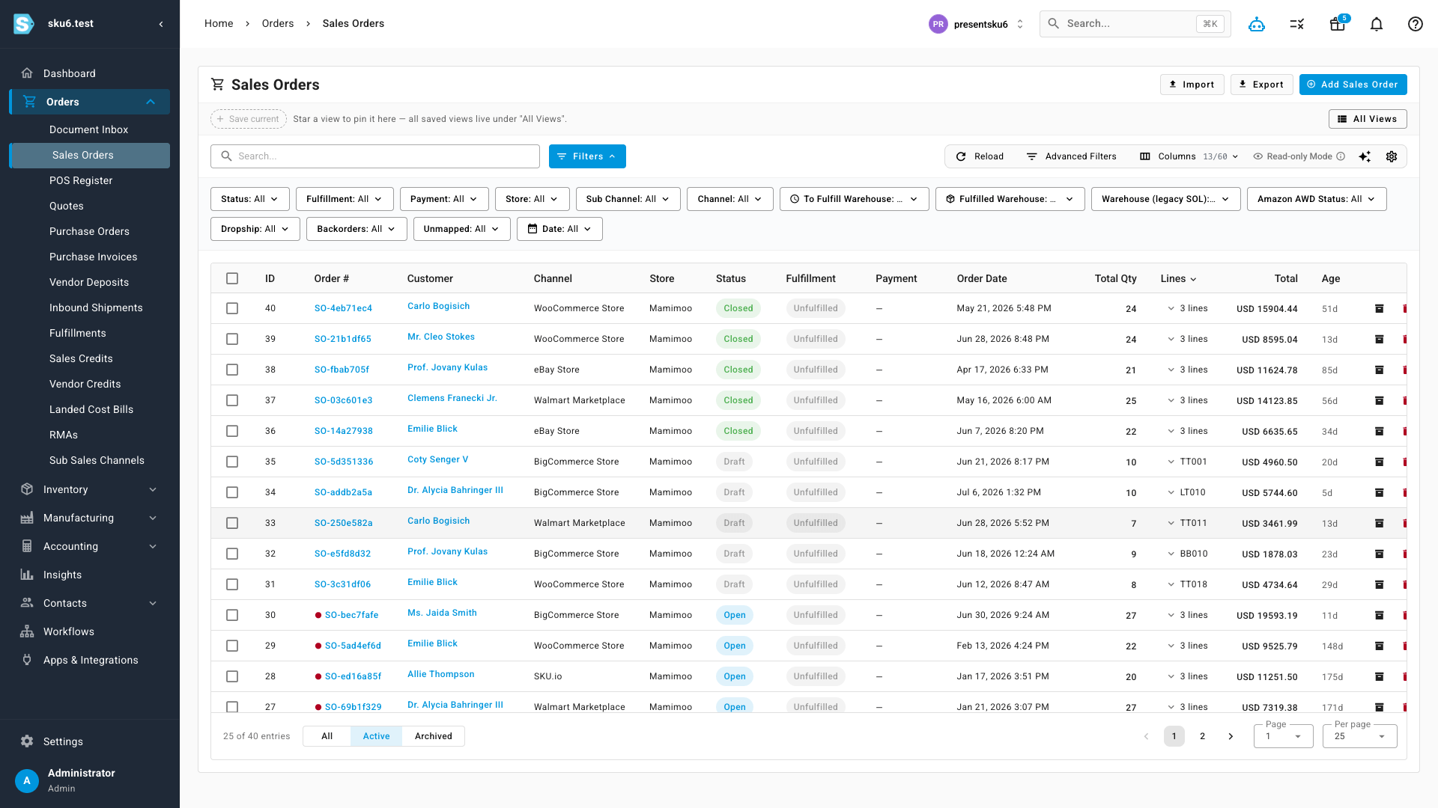The width and height of the screenshot is (1438, 808).
Task: Open table settings gear icon
Action: (x=1392, y=156)
